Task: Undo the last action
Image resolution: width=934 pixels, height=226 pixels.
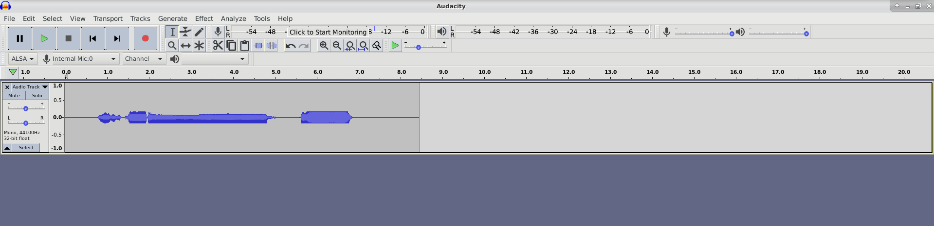Action: tap(291, 46)
